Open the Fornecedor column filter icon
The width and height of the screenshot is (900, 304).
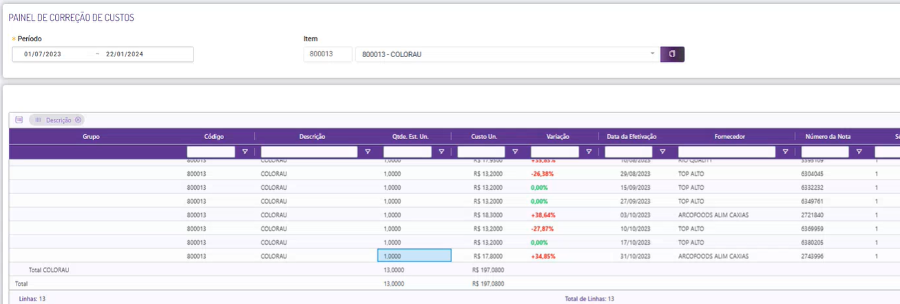click(x=785, y=152)
